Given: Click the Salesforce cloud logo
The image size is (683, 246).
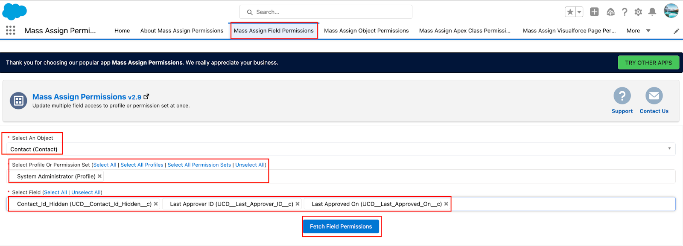Looking at the screenshot, I should pyautogui.click(x=15, y=12).
